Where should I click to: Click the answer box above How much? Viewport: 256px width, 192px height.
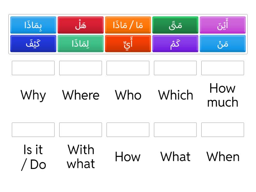pyautogui.click(x=223, y=68)
